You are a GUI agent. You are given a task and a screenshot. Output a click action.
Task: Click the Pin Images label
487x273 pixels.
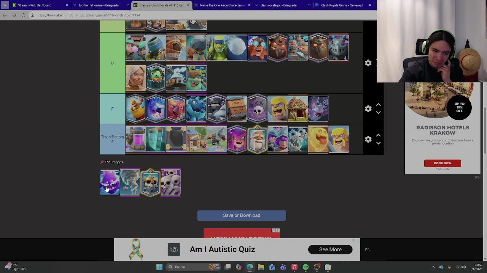tap(114, 162)
